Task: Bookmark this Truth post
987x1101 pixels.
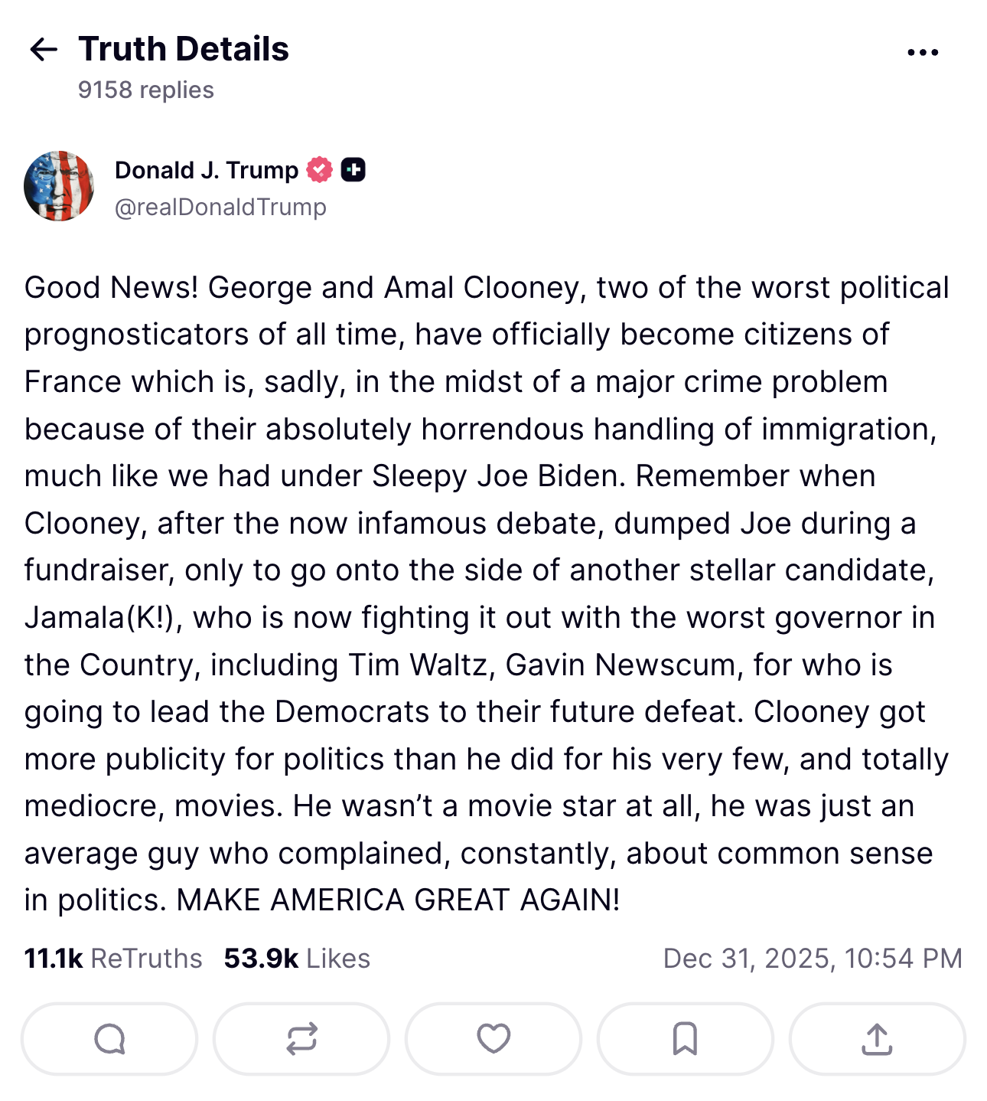Action: point(685,1039)
